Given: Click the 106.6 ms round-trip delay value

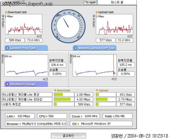Looking at the screenshot, I should pos(57,65).
